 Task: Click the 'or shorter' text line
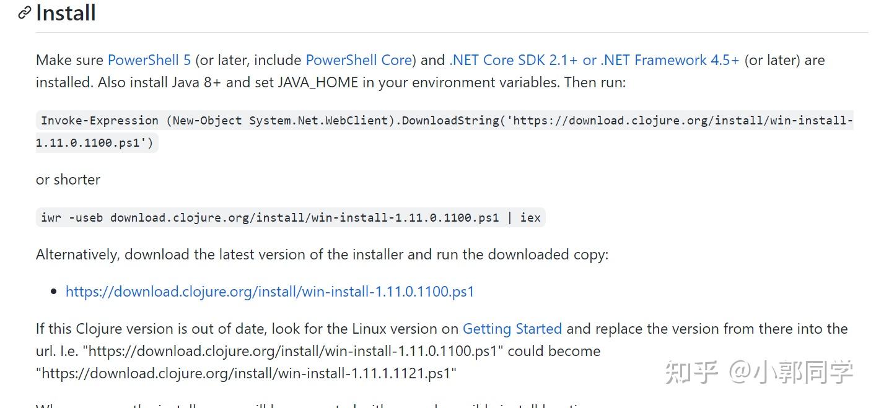click(x=68, y=180)
